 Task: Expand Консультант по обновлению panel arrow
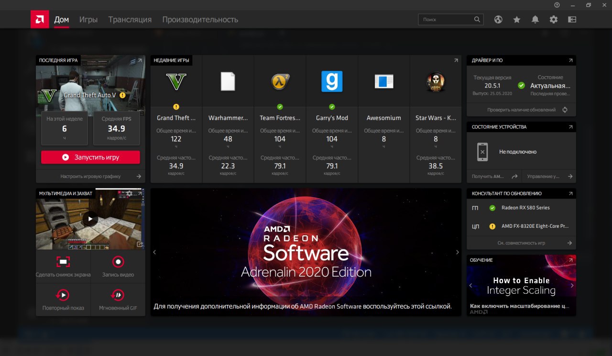(x=570, y=193)
